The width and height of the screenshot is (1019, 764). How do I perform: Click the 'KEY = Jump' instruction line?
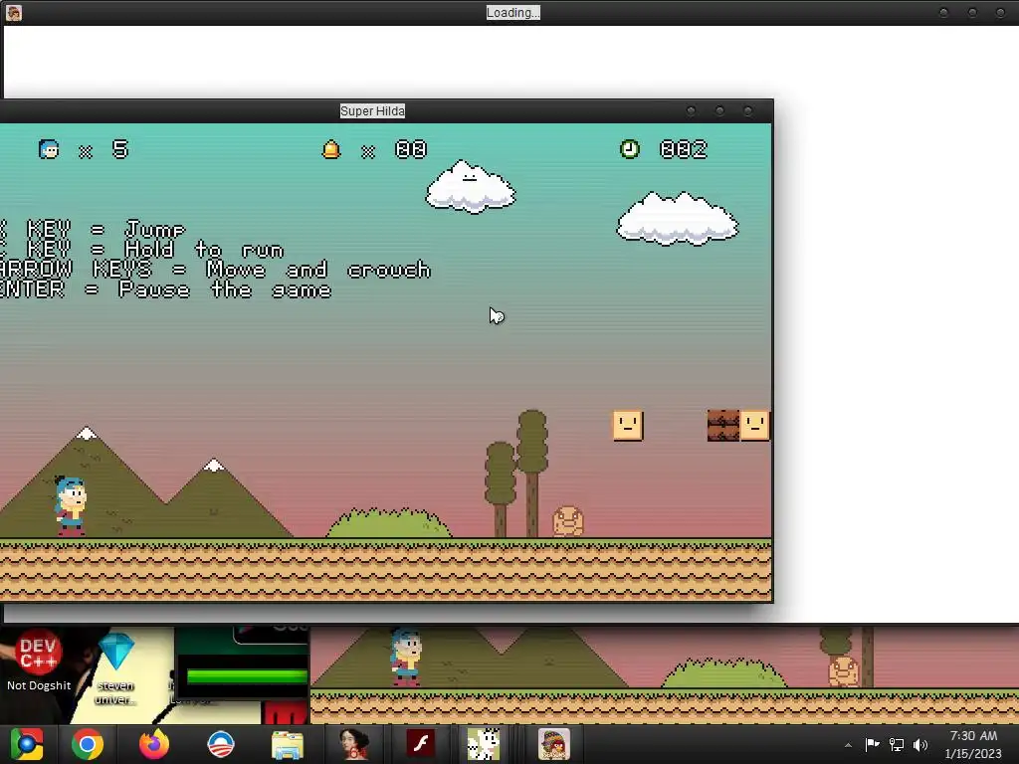[106, 230]
